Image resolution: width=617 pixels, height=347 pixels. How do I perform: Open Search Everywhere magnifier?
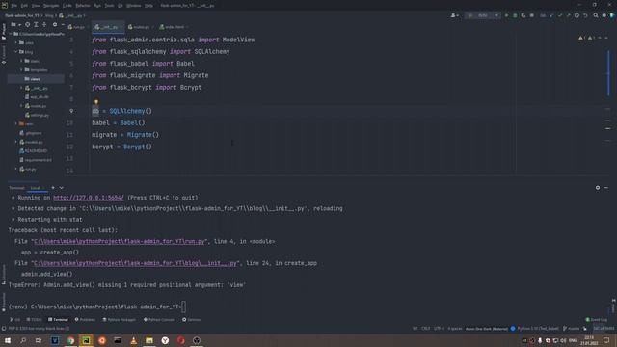596,15
